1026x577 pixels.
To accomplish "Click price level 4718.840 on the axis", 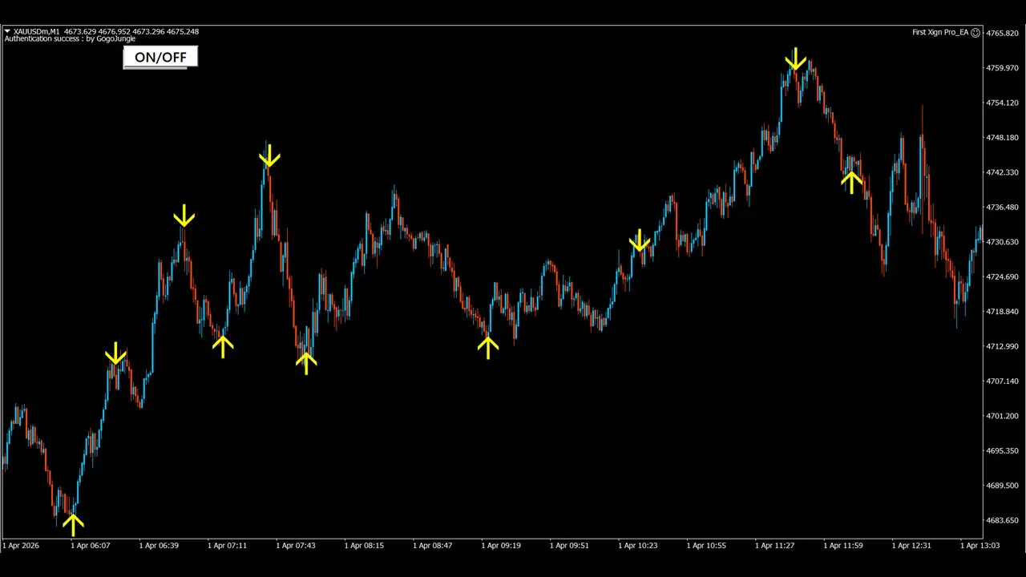I will click(x=1003, y=312).
